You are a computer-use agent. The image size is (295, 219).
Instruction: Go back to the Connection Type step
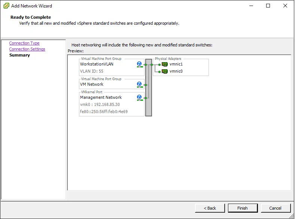click(24, 43)
